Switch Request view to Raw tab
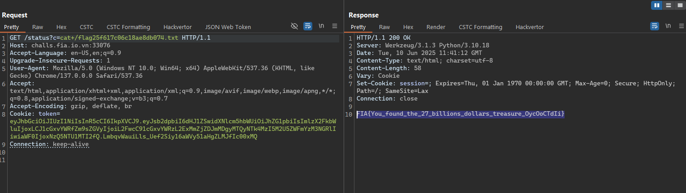Screen dimensions: 686x193 [38, 27]
